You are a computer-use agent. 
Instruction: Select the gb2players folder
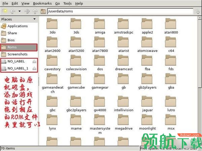click(147, 81)
